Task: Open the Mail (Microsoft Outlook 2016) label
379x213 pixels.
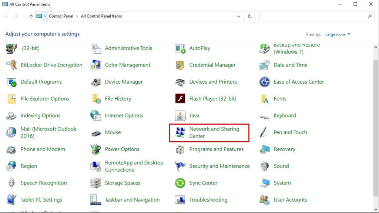Action: point(48,132)
